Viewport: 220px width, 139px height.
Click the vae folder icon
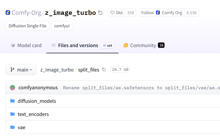pyautogui.click(x=12, y=127)
